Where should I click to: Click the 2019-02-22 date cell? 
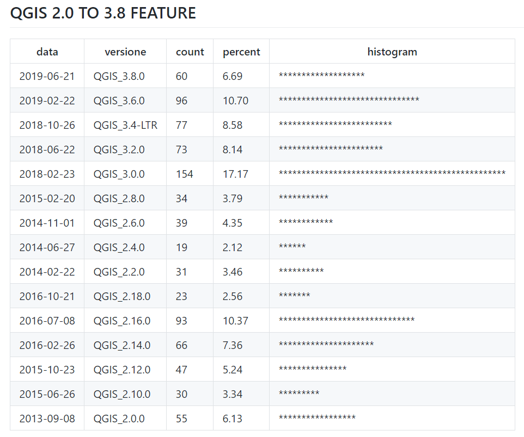click(47, 101)
